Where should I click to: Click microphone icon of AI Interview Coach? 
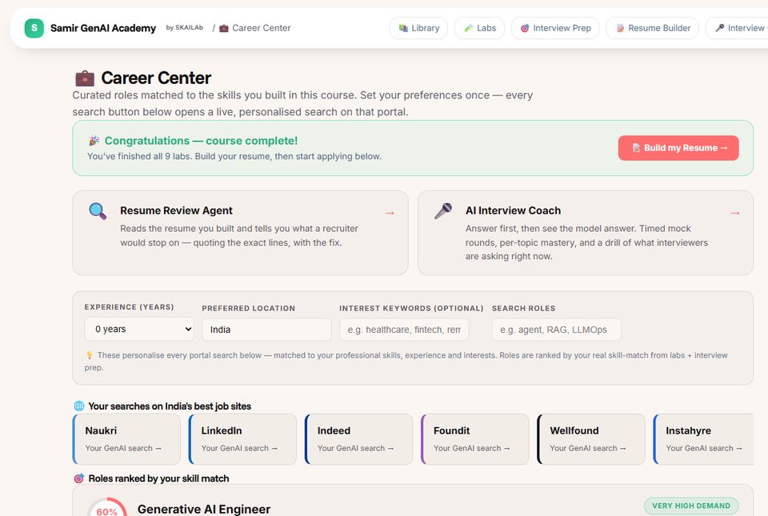[443, 211]
